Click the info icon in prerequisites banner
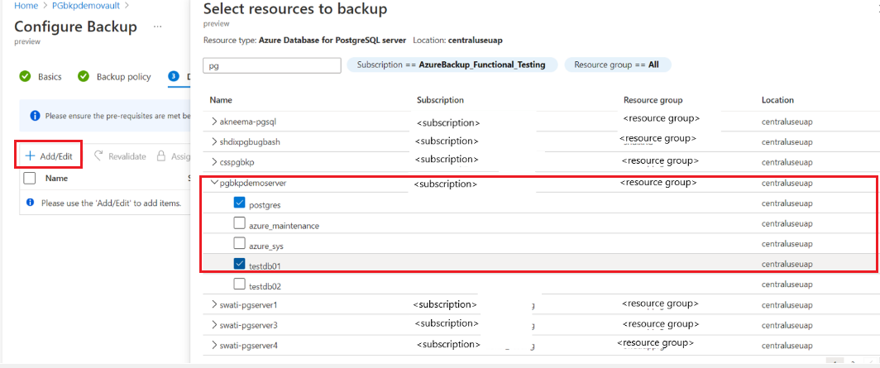 tap(35, 116)
